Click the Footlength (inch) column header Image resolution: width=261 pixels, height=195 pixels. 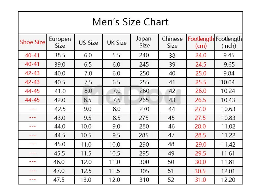[x=229, y=42]
